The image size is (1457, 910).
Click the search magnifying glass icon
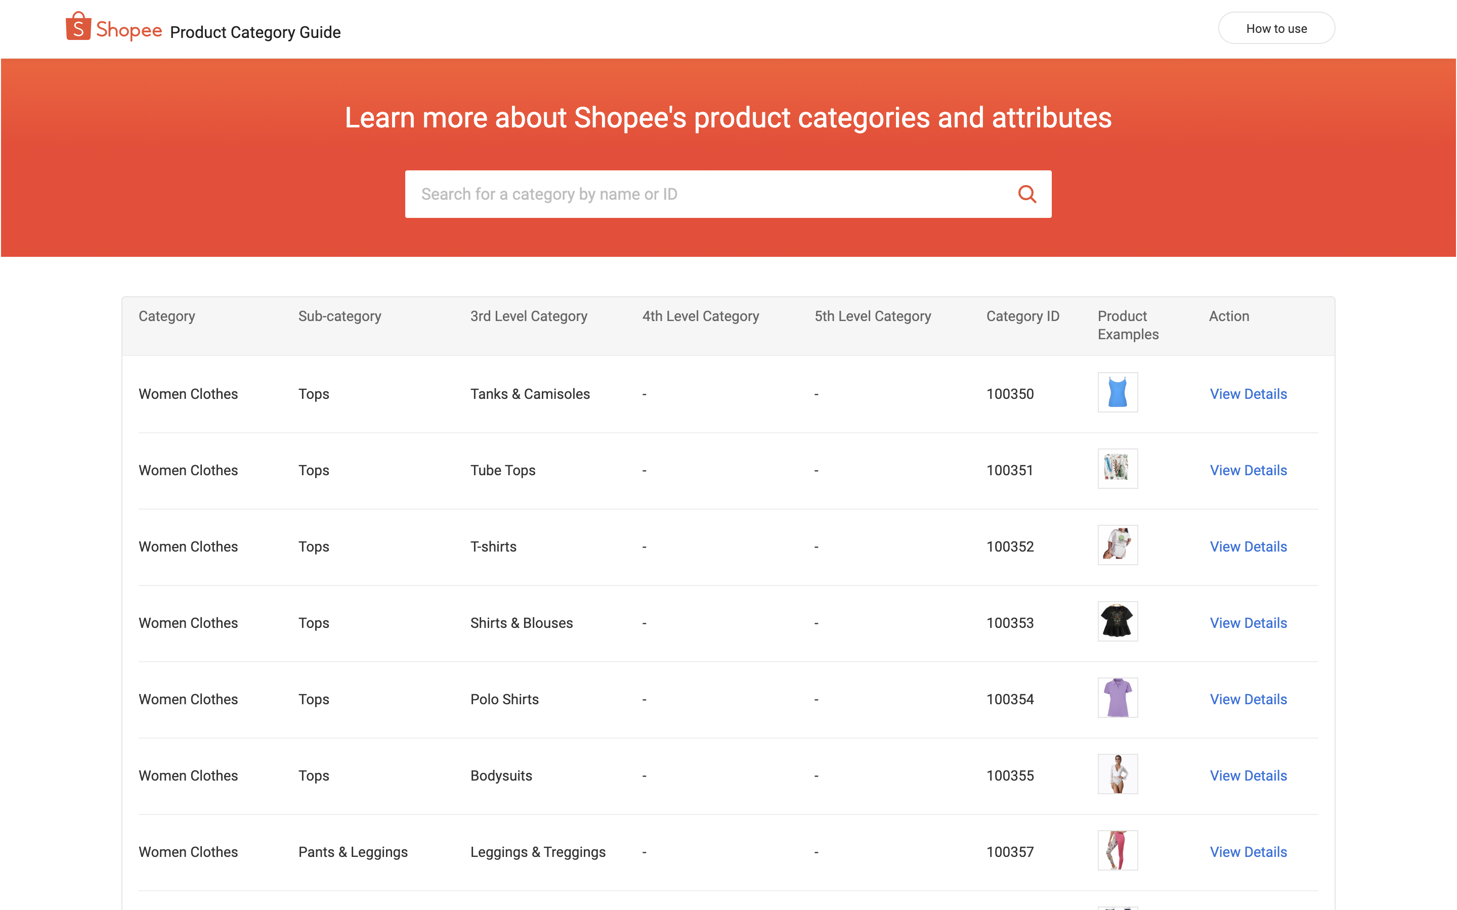1026,194
